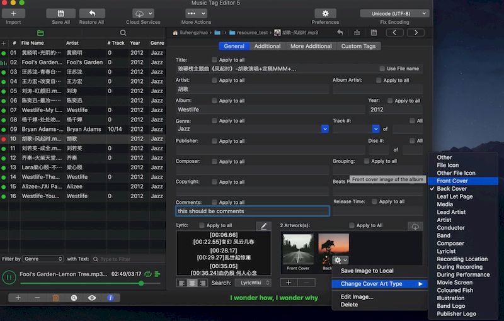Open the Genre combo box dropdown arrow
504x321 pixels.
pyautogui.click(x=325, y=129)
